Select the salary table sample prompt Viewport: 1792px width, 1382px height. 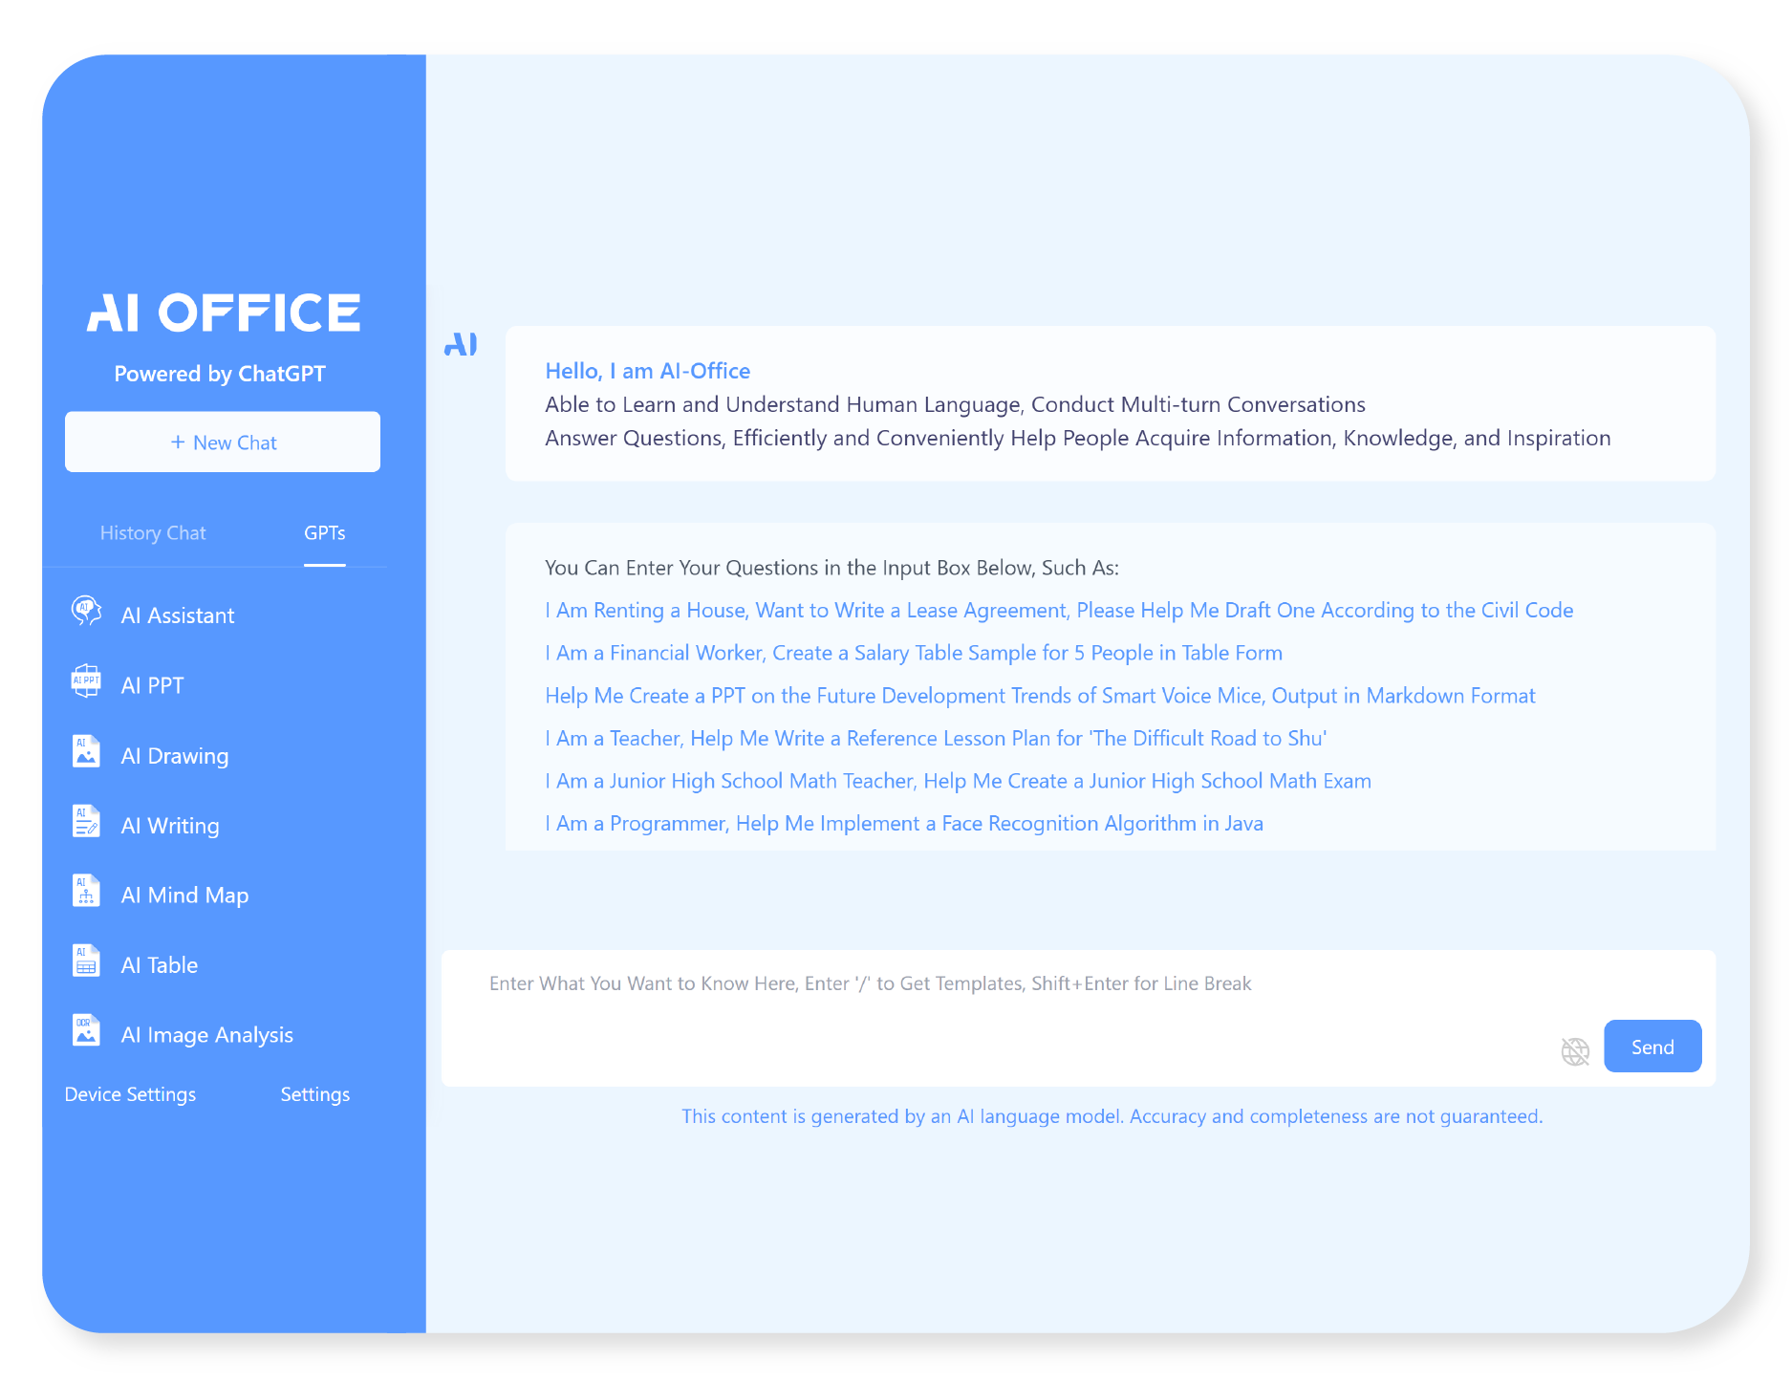[x=913, y=654]
